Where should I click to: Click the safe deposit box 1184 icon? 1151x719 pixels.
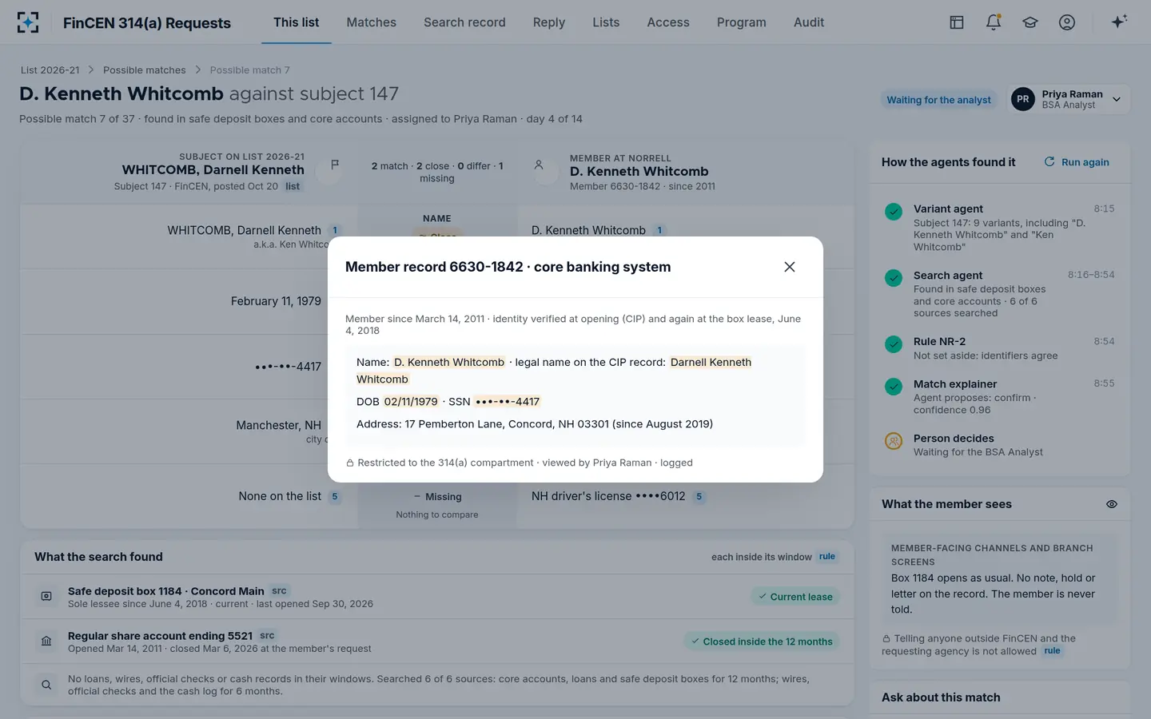46,597
